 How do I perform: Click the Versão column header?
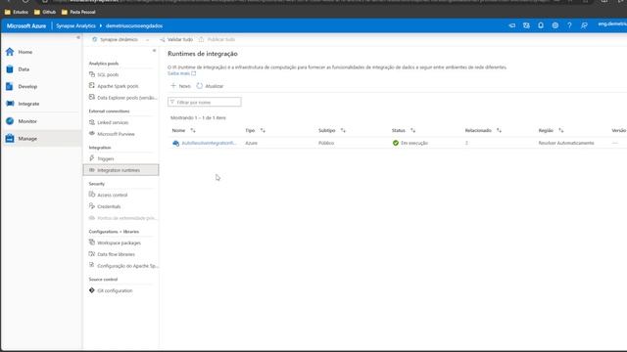[618, 130]
